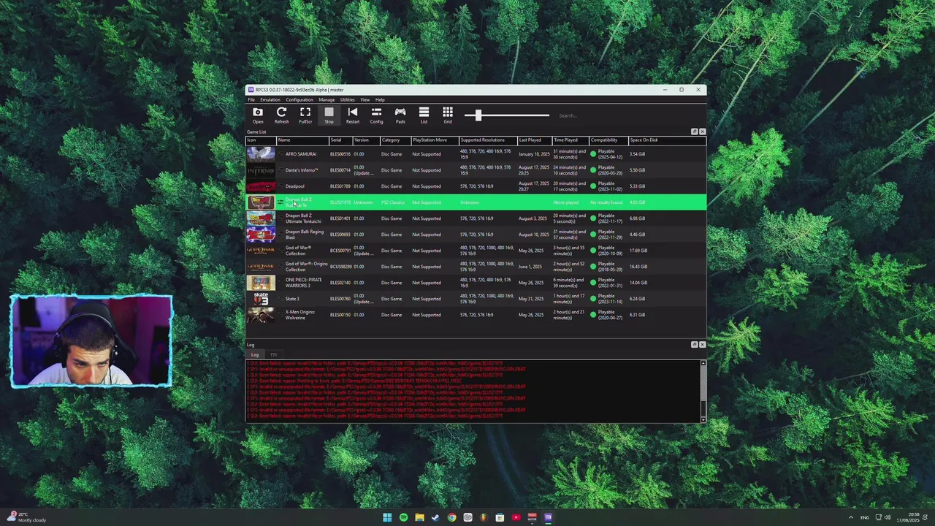The width and height of the screenshot is (935, 526).
Task: Open Spotify from the taskbar
Action: [403, 517]
